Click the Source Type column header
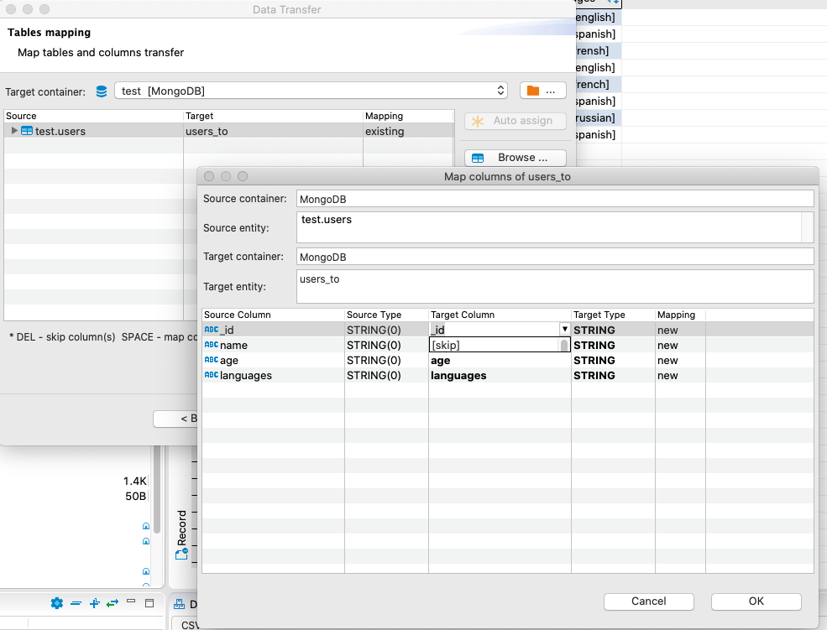827x630 pixels. (x=386, y=315)
